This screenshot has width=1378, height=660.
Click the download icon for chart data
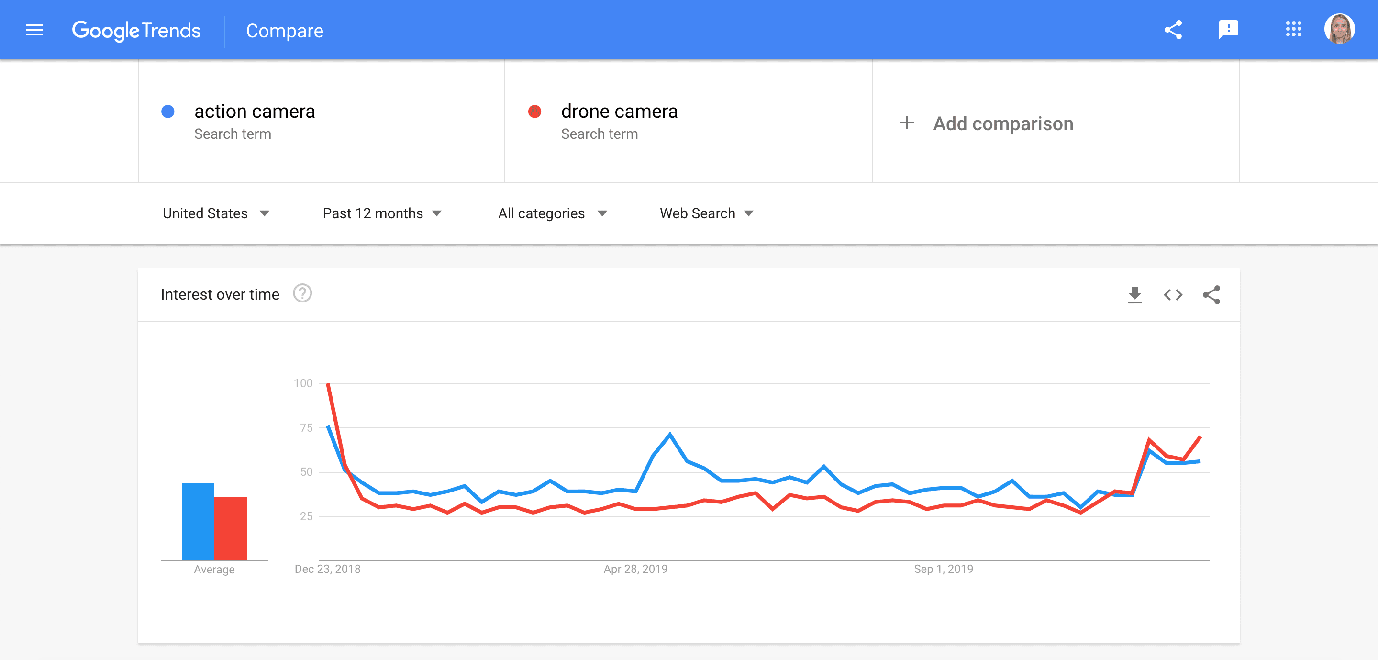pyautogui.click(x=1134, y=294)
